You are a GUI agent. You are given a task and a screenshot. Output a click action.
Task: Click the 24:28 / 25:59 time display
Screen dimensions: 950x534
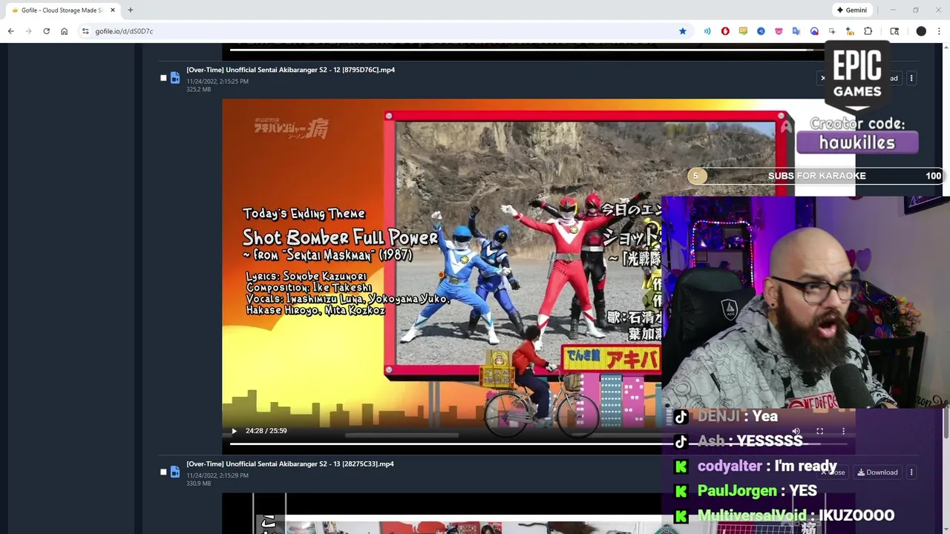[x=266, y=431]
